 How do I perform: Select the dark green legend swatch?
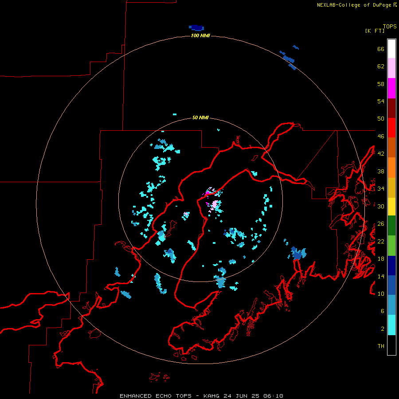point(391,226)
